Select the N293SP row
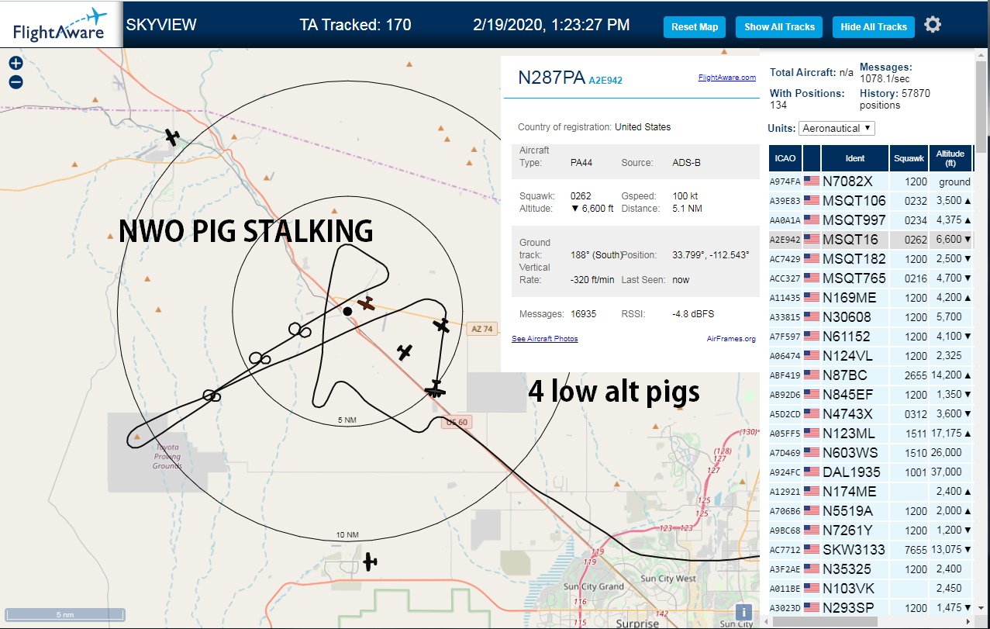Image resolution: width=990 pixels, height=629 pixels. (x=870, y=607)
